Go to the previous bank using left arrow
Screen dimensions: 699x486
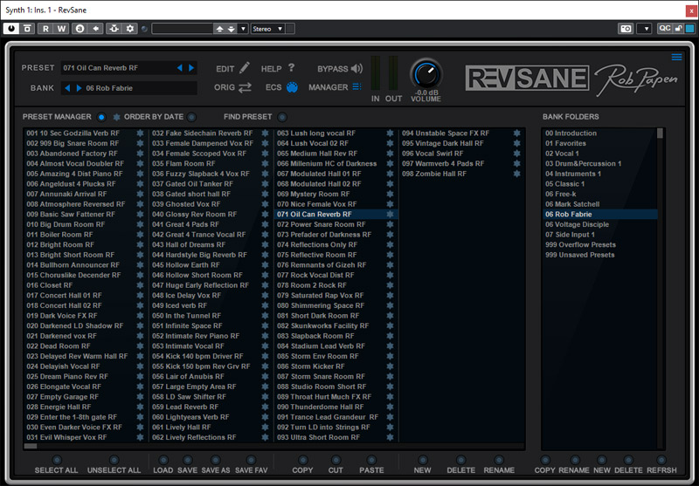click(x=68, y=87)
